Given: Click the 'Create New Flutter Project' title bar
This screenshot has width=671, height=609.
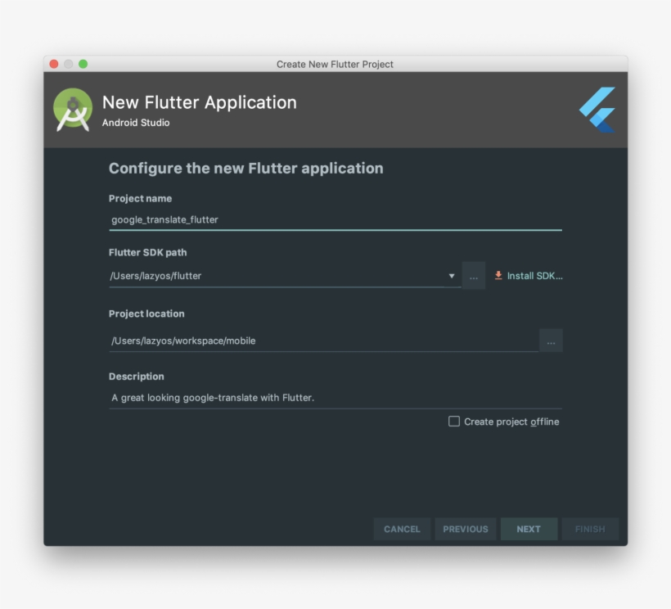Looking at the screenshot, I should [335, 64].
